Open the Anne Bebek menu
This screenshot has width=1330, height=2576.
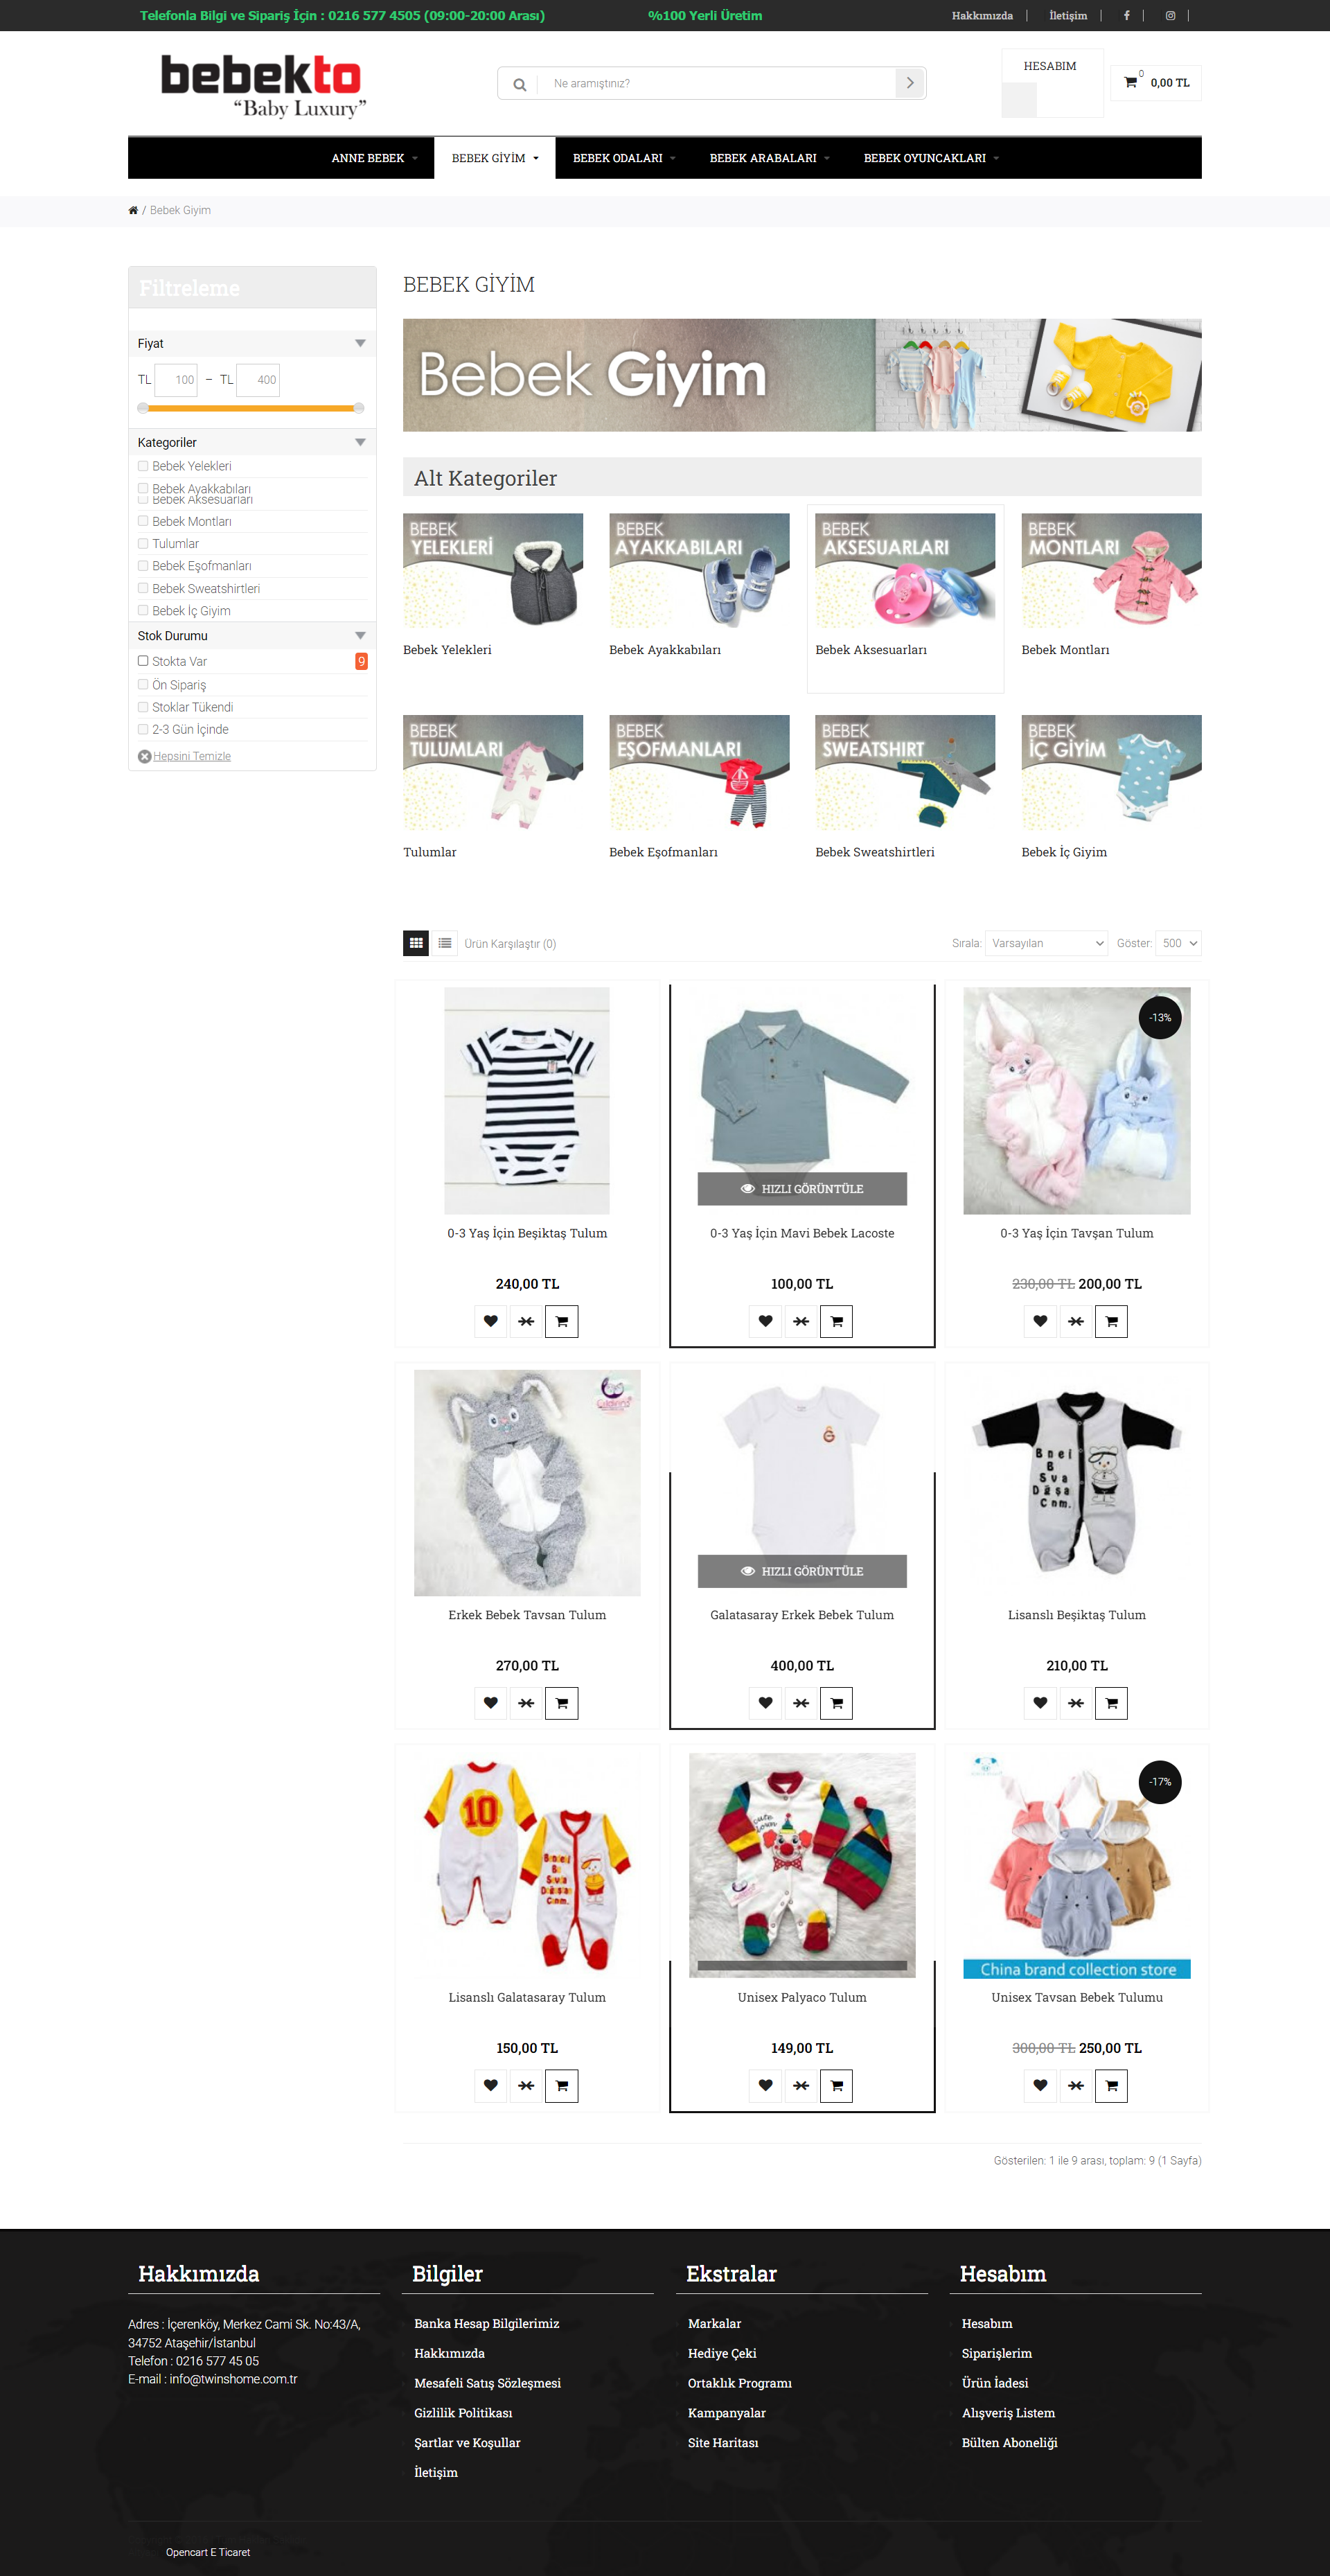coord(374,158)
